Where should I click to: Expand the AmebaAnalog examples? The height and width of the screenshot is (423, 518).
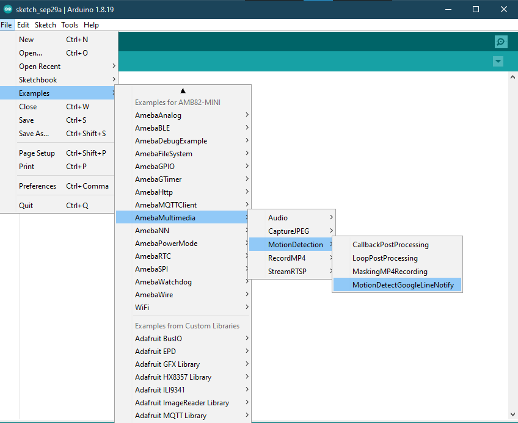click(x=183, y=115)
